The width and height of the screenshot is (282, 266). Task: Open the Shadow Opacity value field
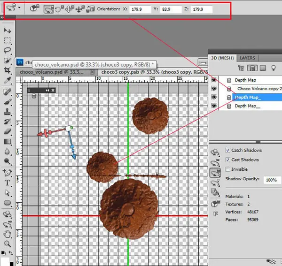point(271,180)
